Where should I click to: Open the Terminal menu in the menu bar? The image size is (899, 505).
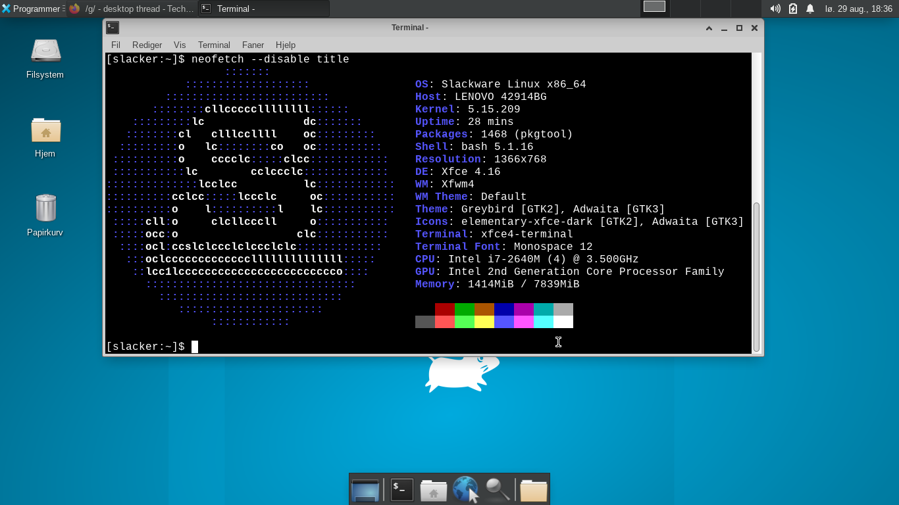[x=214, y=45]
